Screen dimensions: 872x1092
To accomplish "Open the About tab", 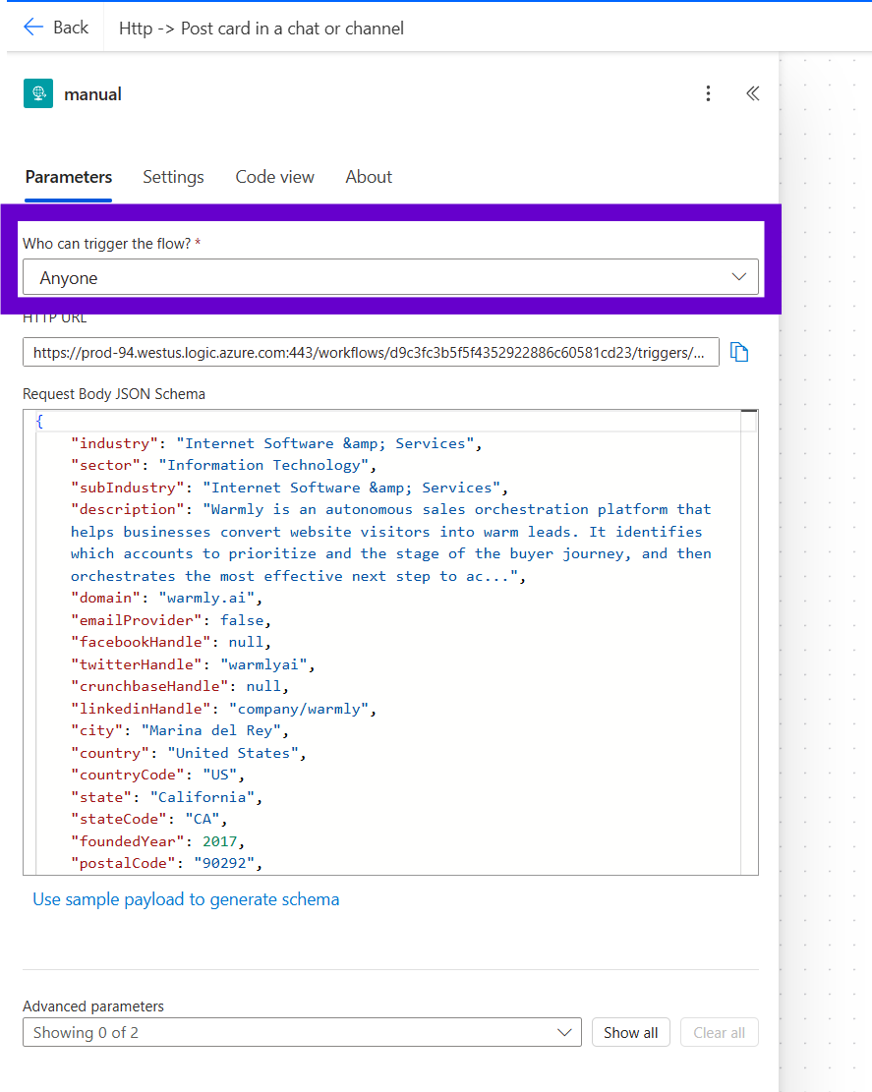I will 369,177.
